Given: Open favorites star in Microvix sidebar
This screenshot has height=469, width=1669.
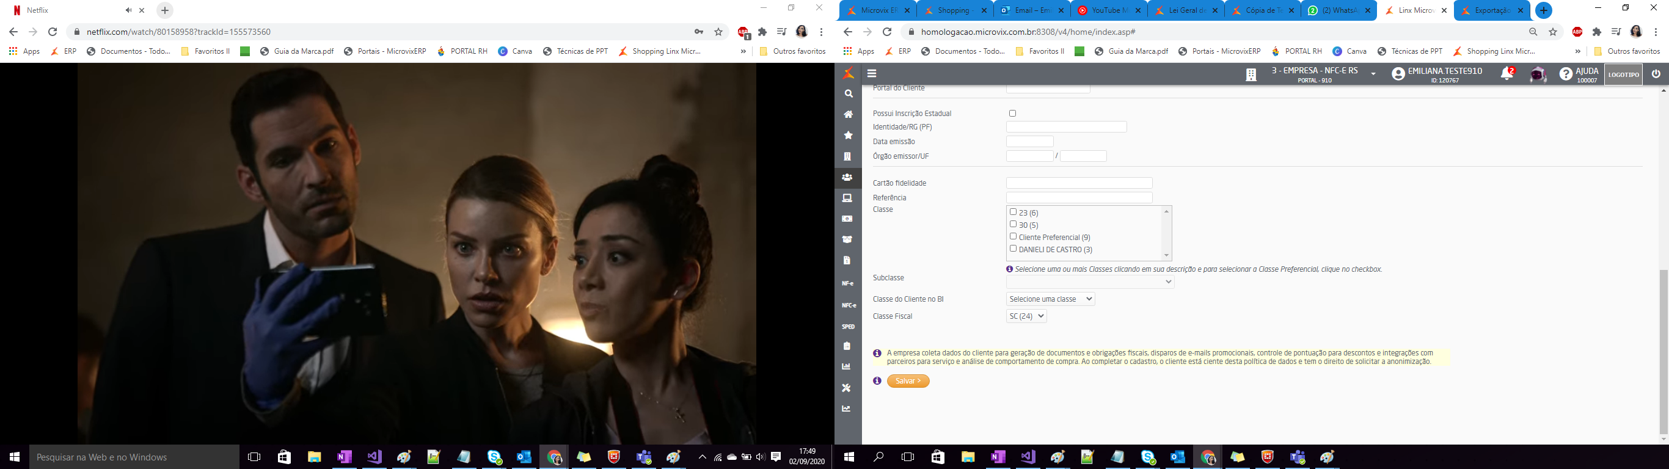Looking at the screenshot, I should [848, 136].
